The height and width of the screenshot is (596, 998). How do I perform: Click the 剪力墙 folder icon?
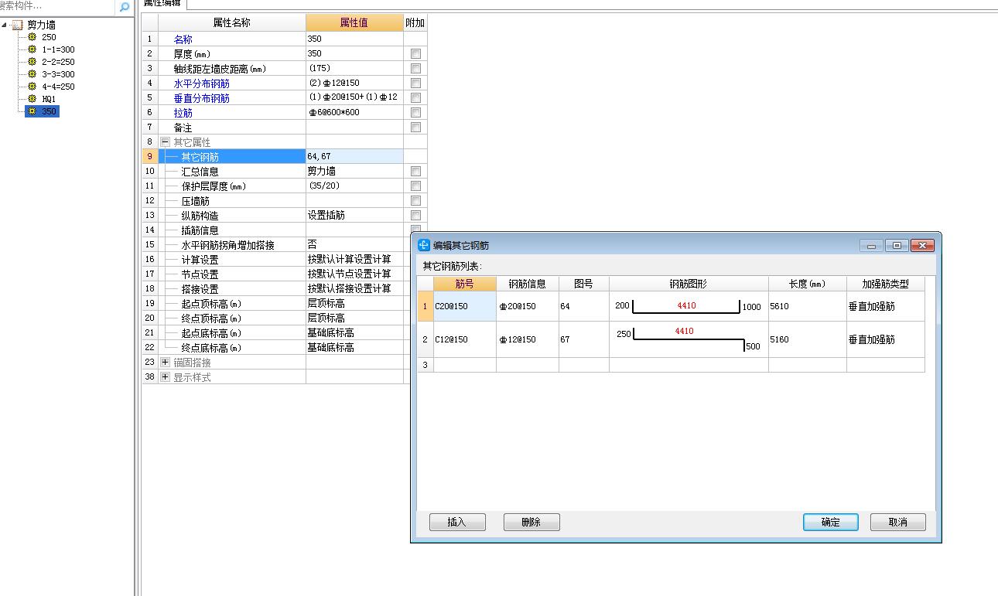coord(17,25)
